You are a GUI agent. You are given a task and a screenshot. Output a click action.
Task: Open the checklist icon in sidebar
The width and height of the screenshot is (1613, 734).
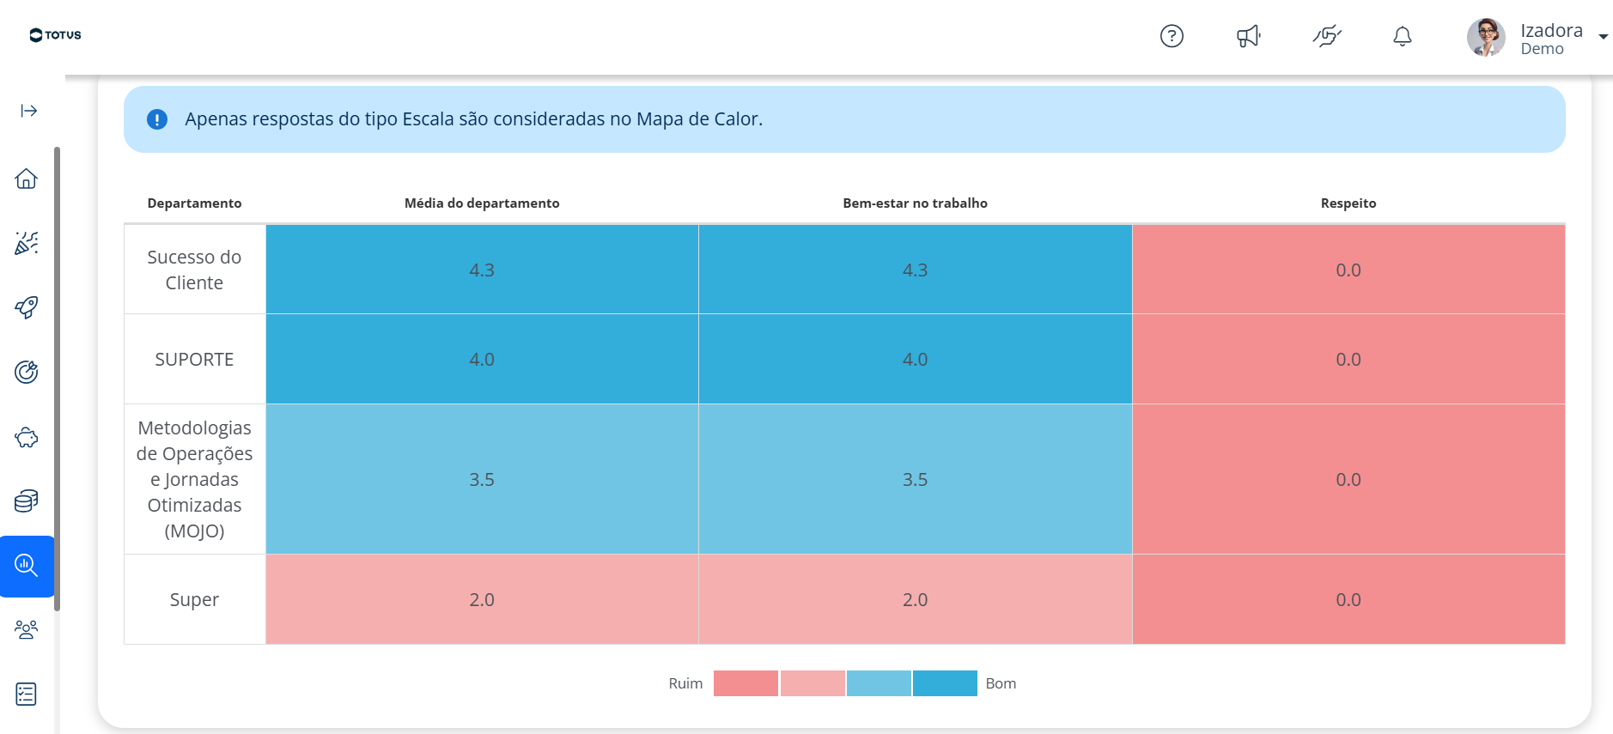coord(27,694)
